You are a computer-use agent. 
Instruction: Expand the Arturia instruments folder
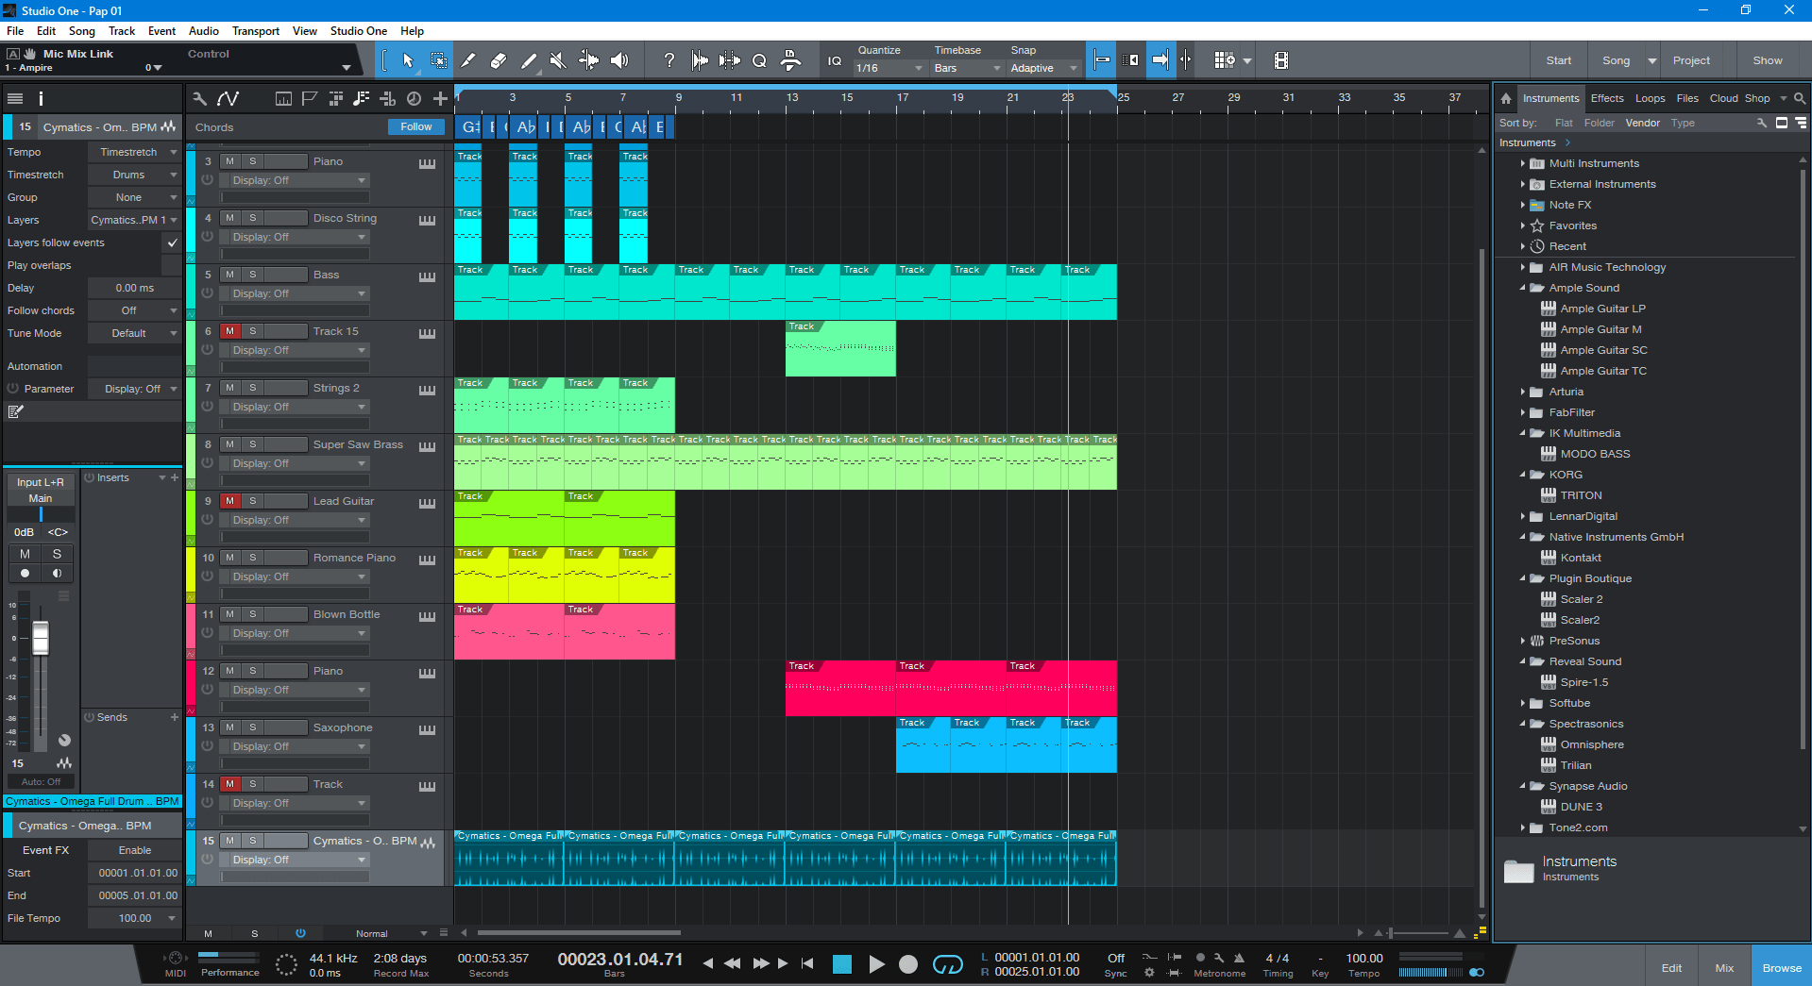click(1523, 392)
